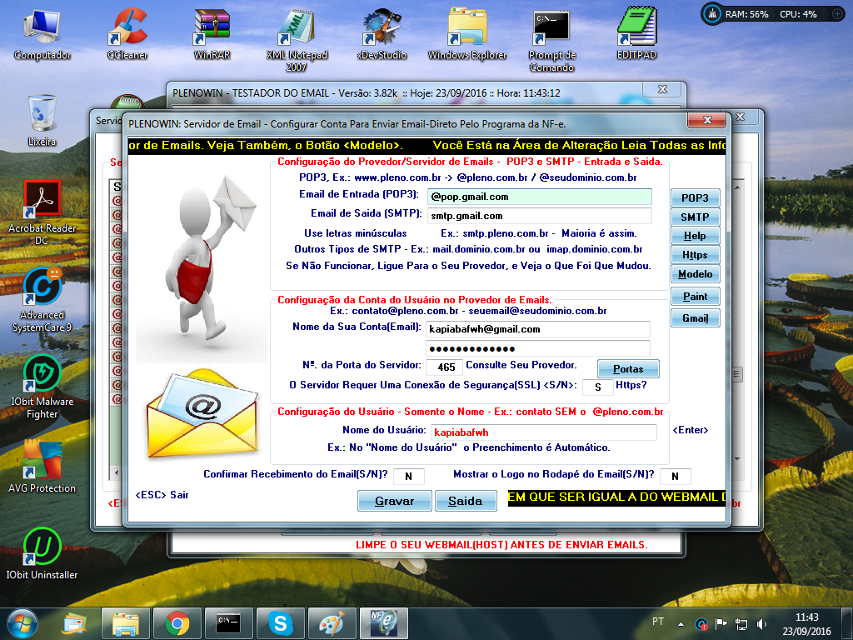Image resolution: width=853 pixels, height=640 pixels.
Task: Open WinRAR desktop icon
Action: (x=212, y=33)
